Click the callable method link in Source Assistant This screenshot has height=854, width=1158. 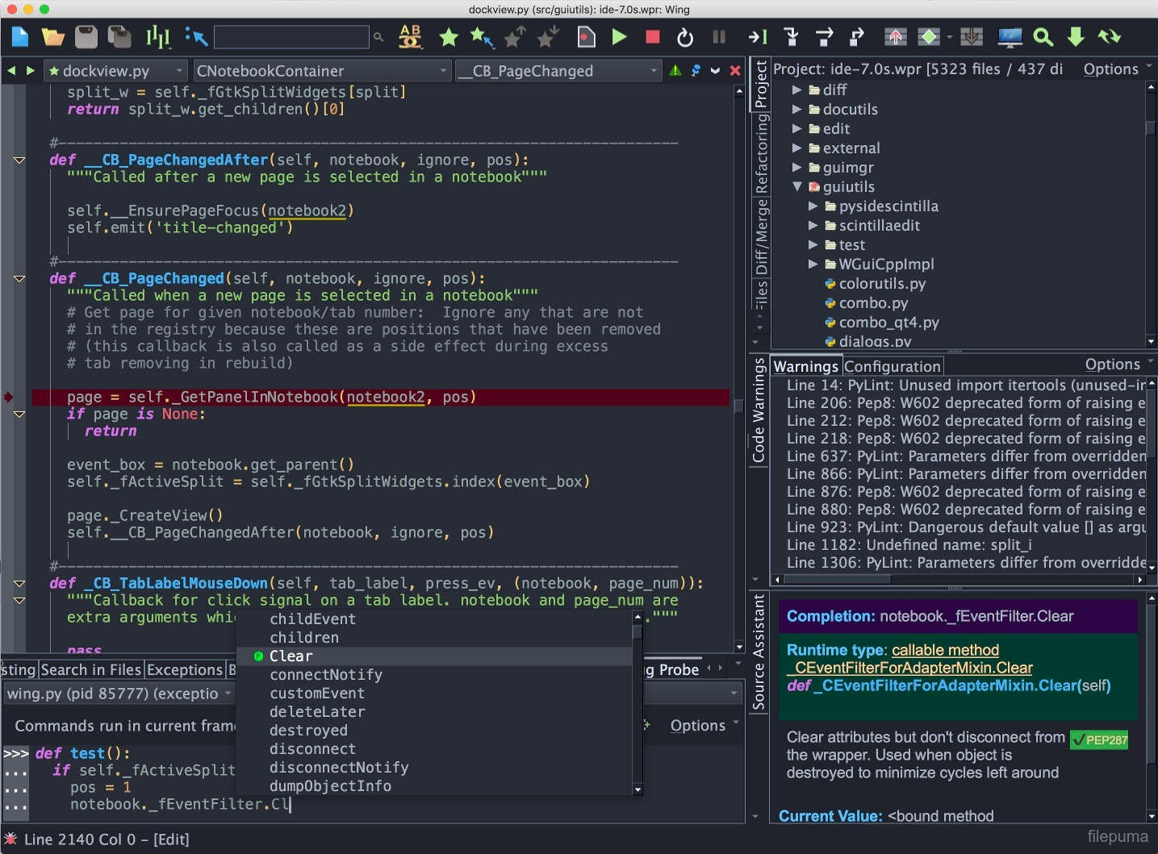pyautogui.click(x=945, y=650)
